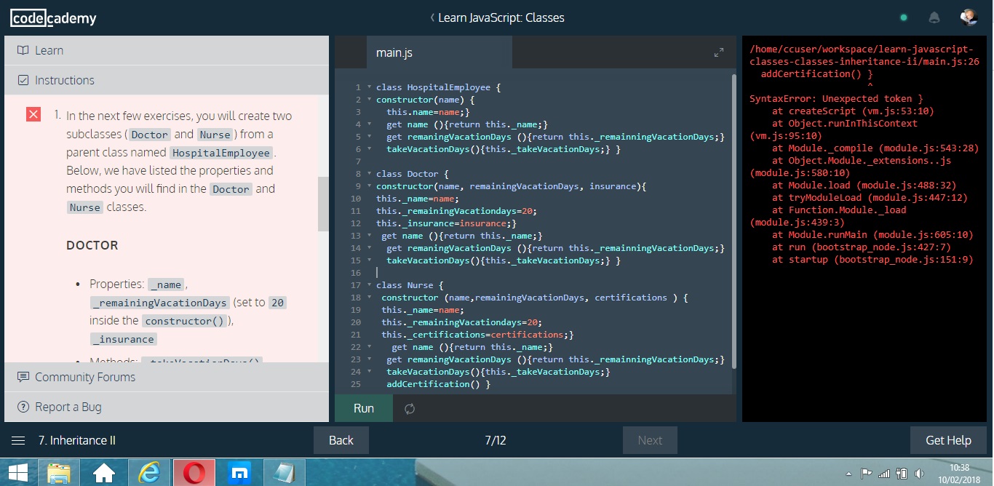Collapse the Doctor class at line 8

click(x=369, y=174)
